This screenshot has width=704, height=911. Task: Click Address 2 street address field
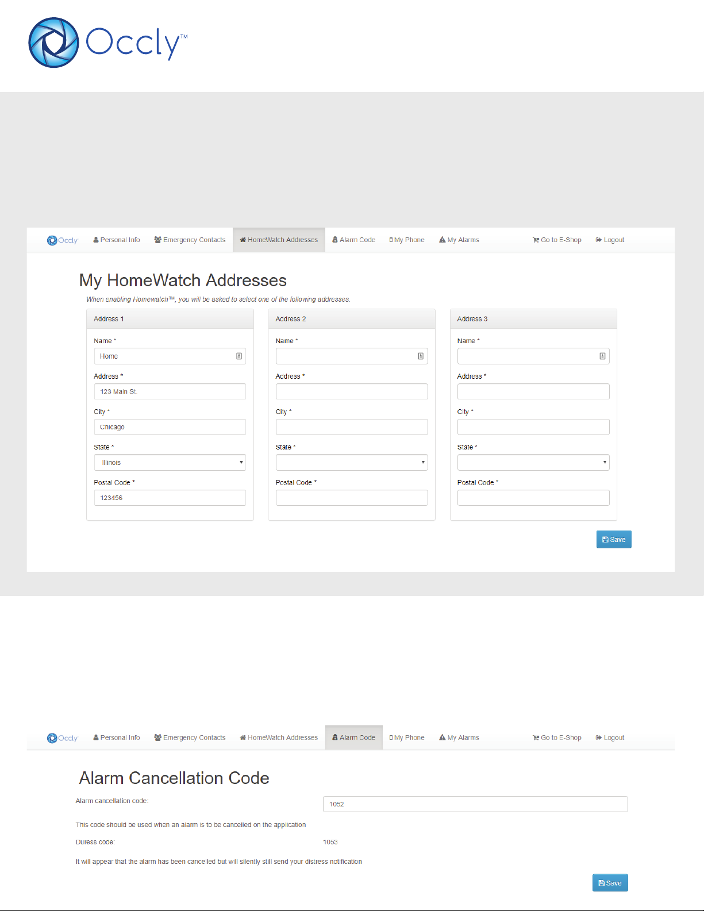pyautogui.click(x=352, y=391)
